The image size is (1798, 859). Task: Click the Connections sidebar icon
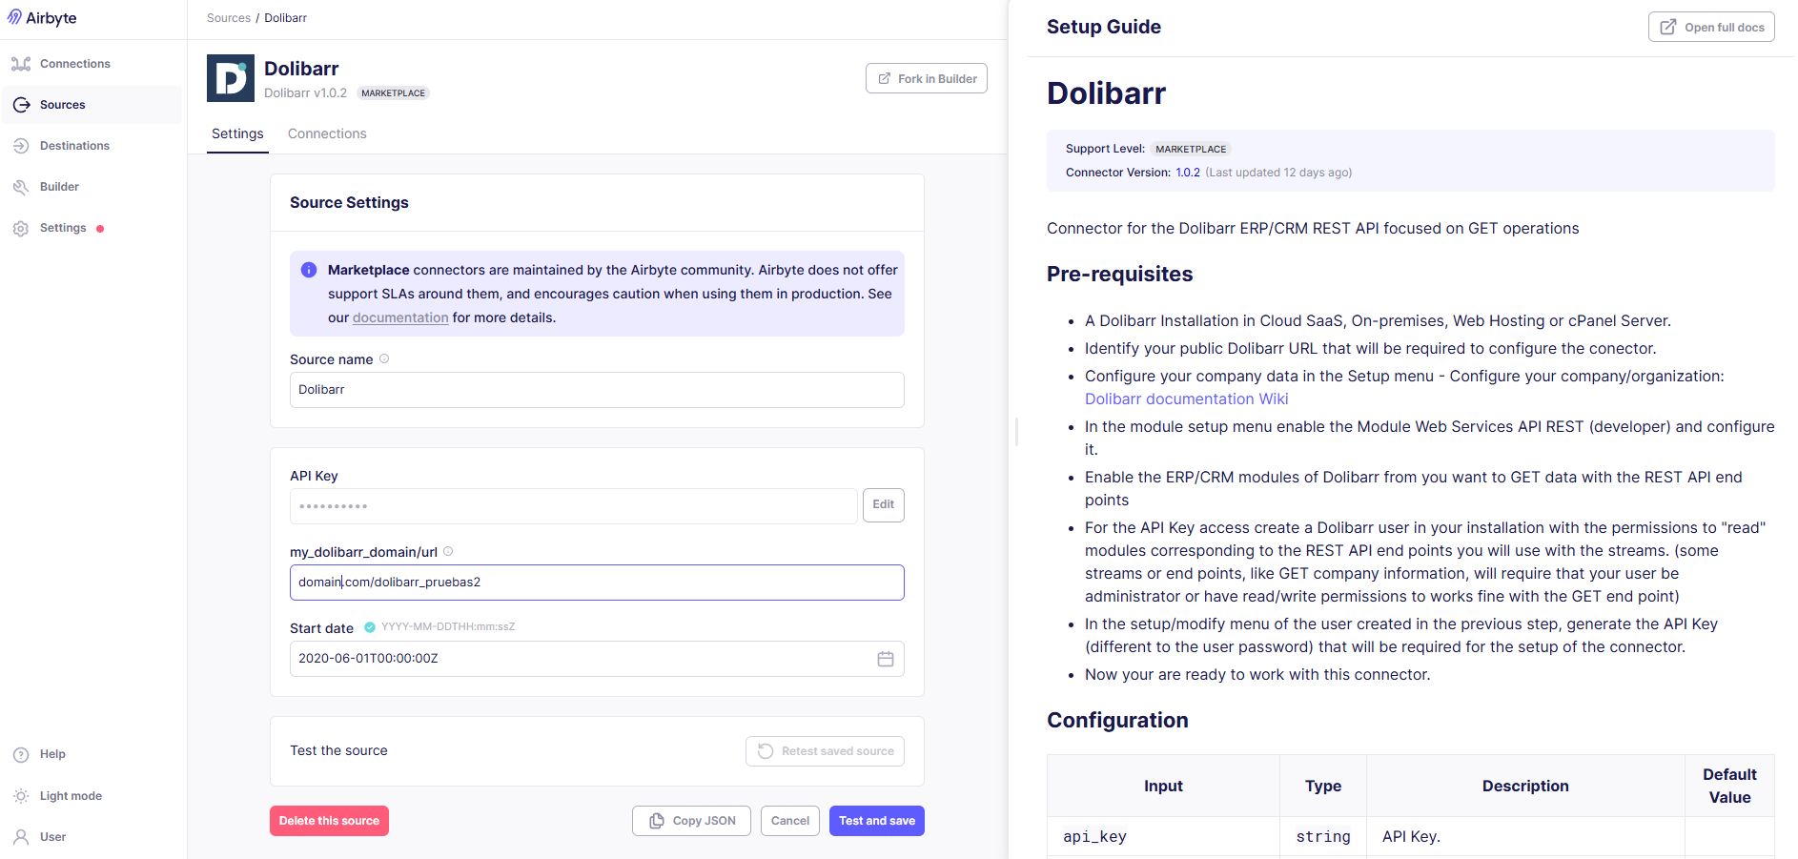coord(21,64)
